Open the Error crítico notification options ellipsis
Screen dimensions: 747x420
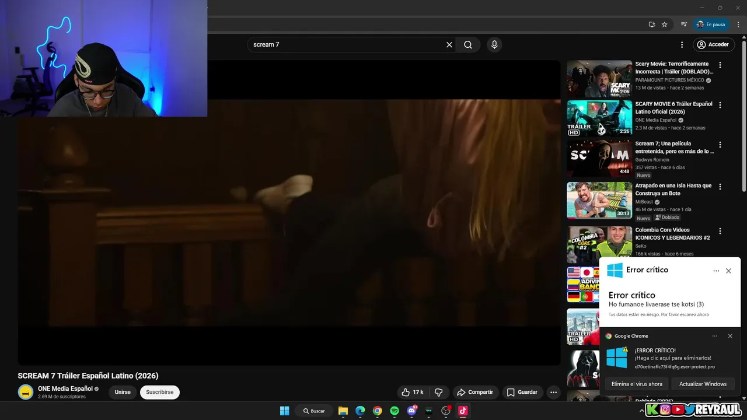pos(716,271)
